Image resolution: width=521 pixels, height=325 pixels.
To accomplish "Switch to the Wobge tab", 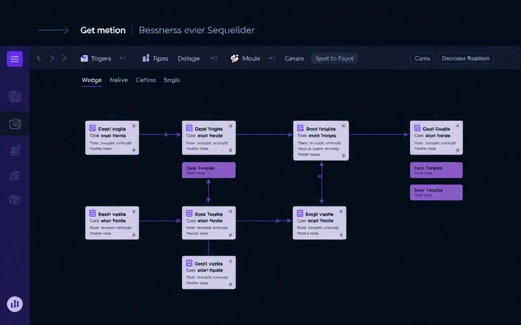I will pyautogui.click(x=92, y=80).
